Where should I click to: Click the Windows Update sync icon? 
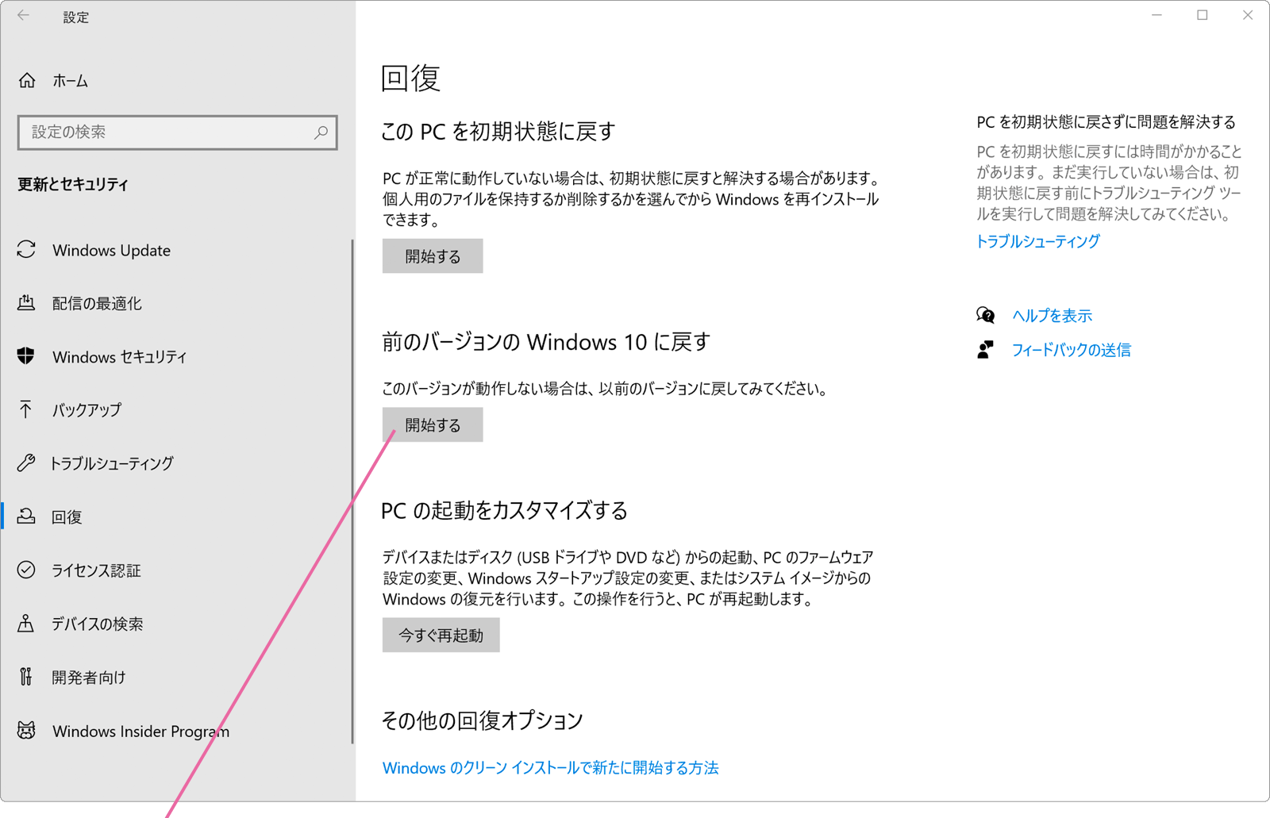26,250
